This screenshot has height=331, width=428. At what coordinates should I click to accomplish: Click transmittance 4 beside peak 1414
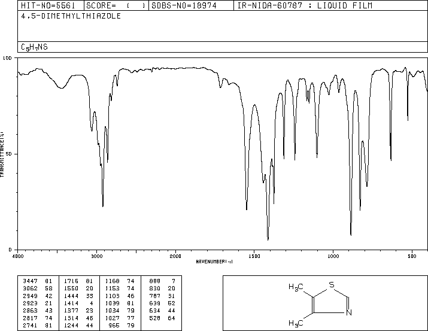click(92, 303)
